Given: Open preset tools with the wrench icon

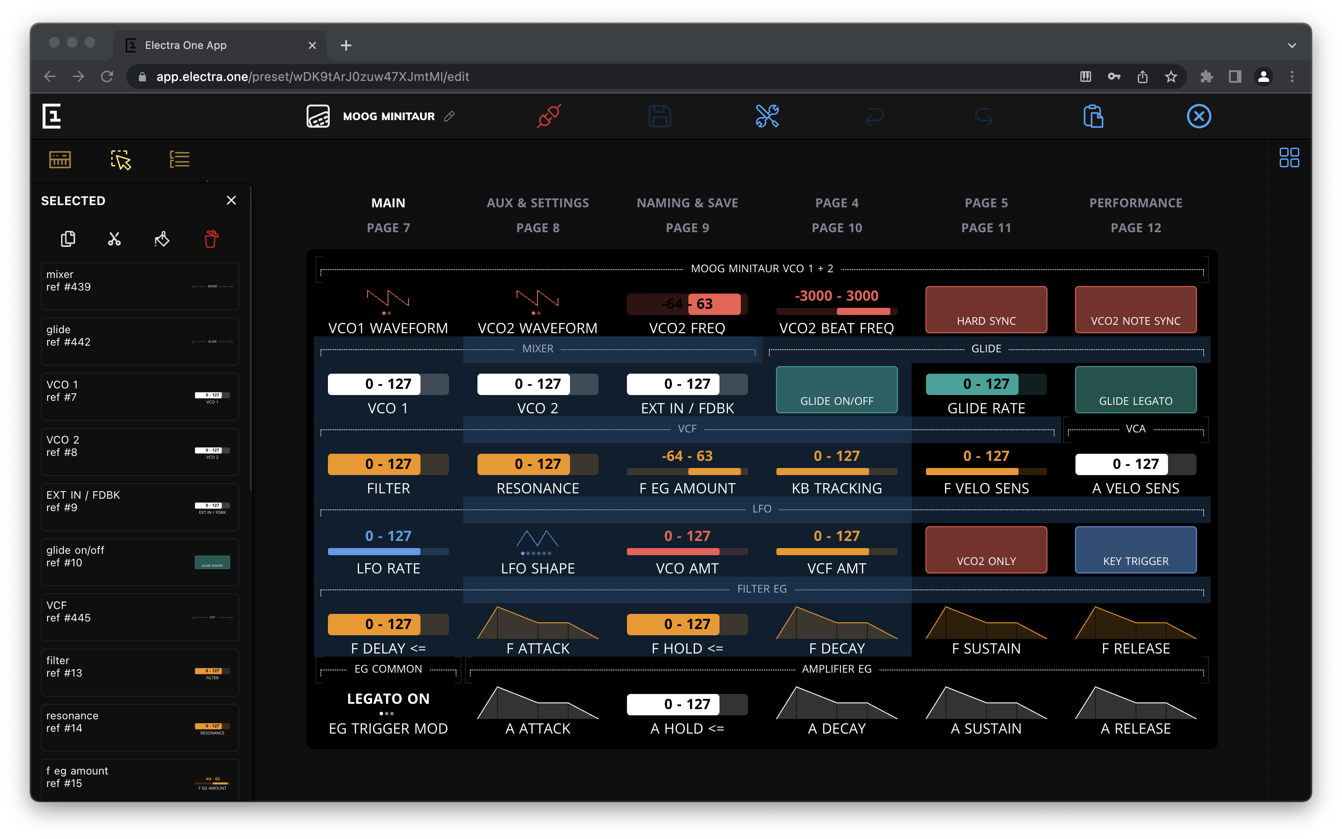Looking at the screenshot, I should click(x=767, y=116).
